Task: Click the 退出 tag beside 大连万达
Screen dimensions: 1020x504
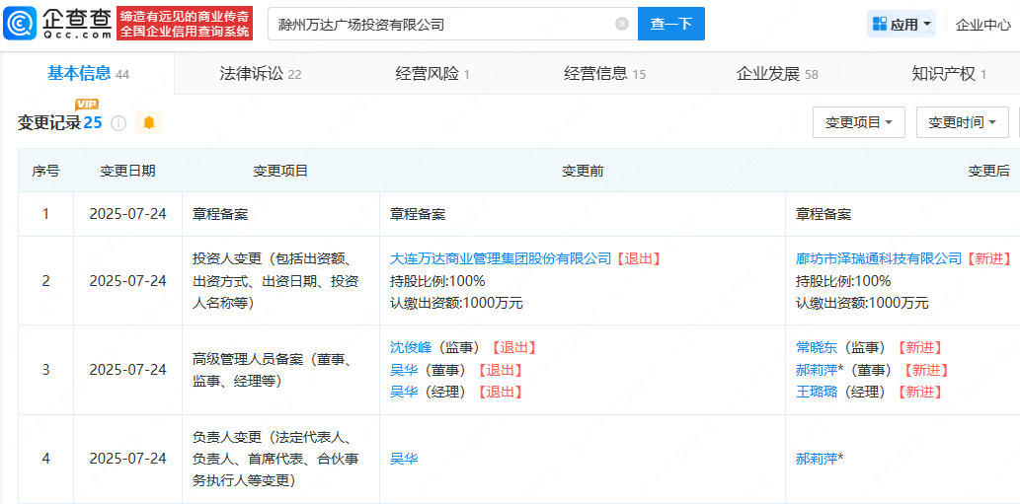Action: (x=638, y=258)
